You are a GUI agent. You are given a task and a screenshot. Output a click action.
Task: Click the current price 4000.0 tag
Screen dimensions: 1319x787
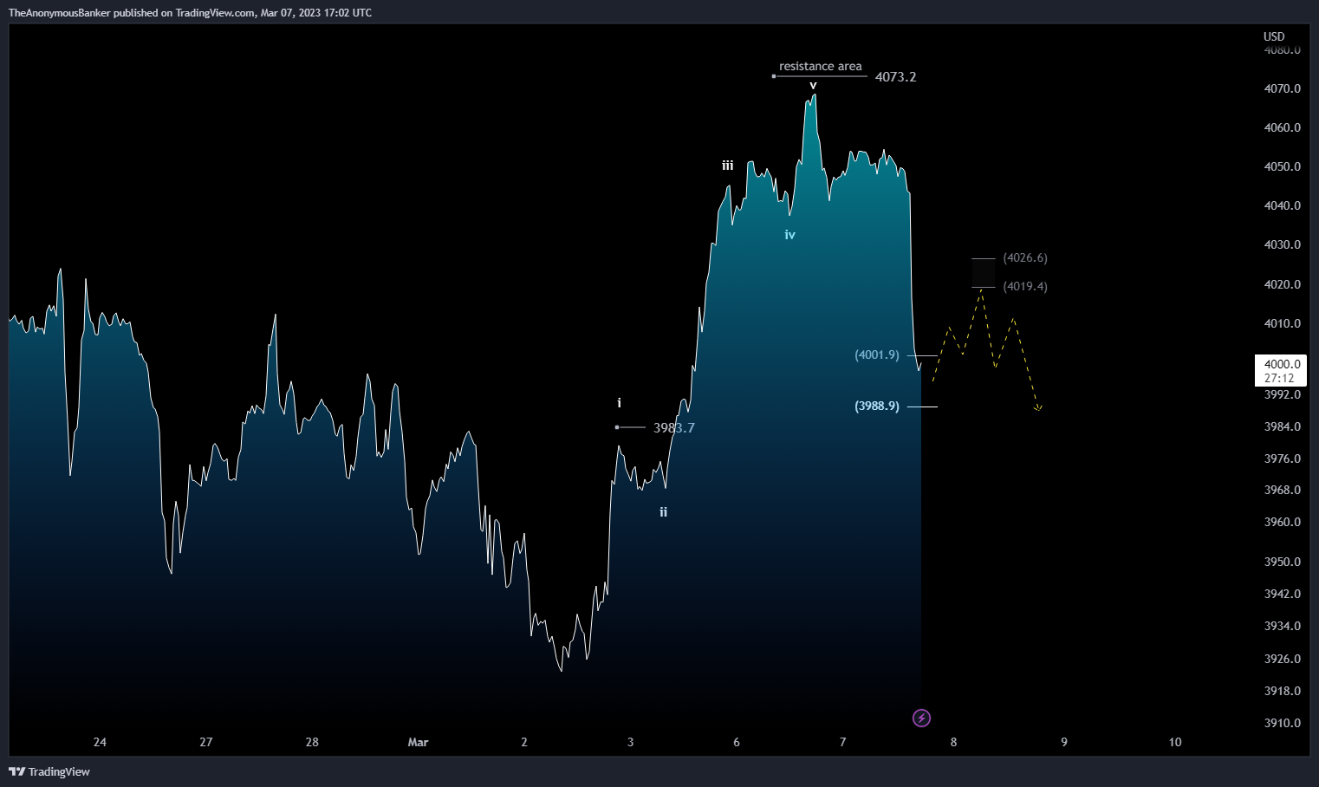[x=1281, y=371]
